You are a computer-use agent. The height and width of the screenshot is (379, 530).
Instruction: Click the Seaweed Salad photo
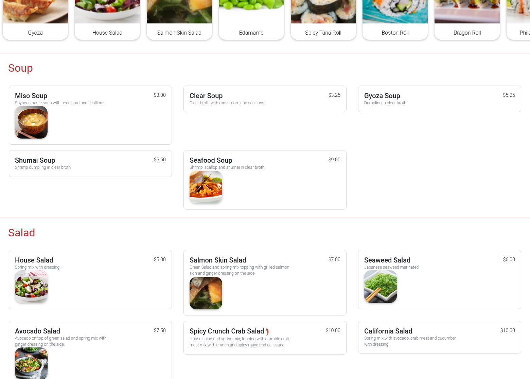click(381, 287)
